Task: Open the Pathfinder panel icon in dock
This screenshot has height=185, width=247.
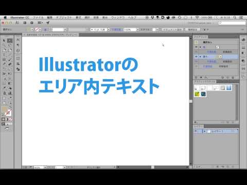Action: (18, 69)
